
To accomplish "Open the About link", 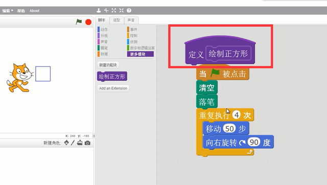I will coord(34,11).
